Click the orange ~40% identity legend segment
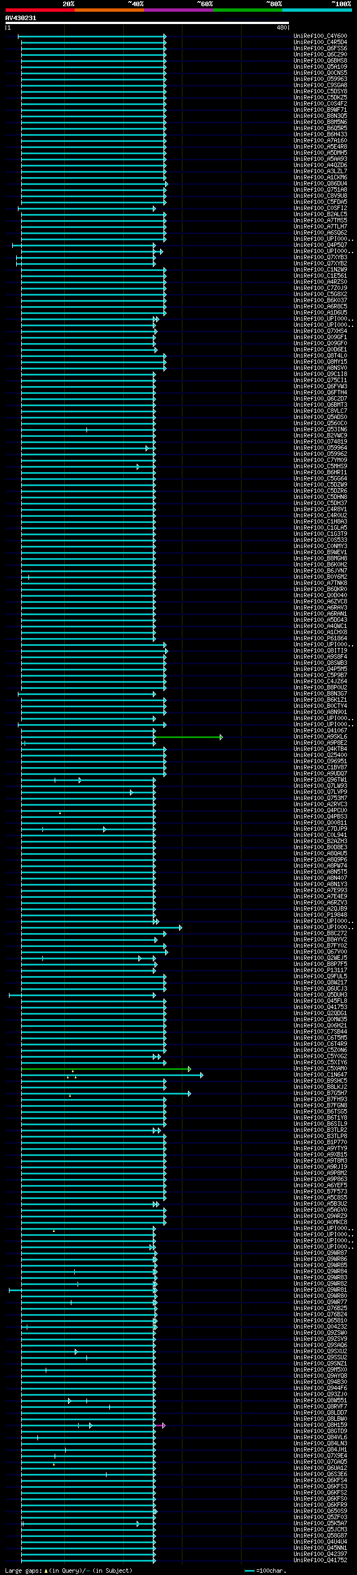The height and width of the screenshot is (1575, 357). click(109, 11)
